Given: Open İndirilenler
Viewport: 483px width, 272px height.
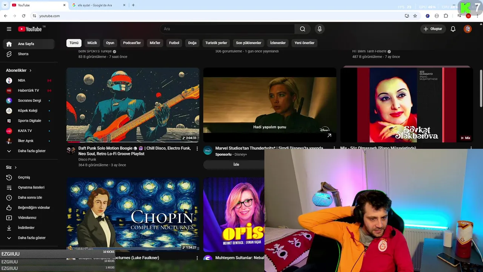Looking at the screenshot, I should click(29, 228).
